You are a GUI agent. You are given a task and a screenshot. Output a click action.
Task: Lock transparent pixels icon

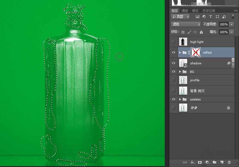tap(183, 32)
